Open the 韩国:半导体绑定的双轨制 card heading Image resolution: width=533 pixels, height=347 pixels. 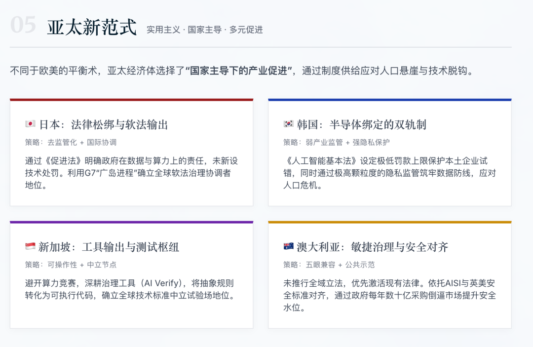coord(362,124)
